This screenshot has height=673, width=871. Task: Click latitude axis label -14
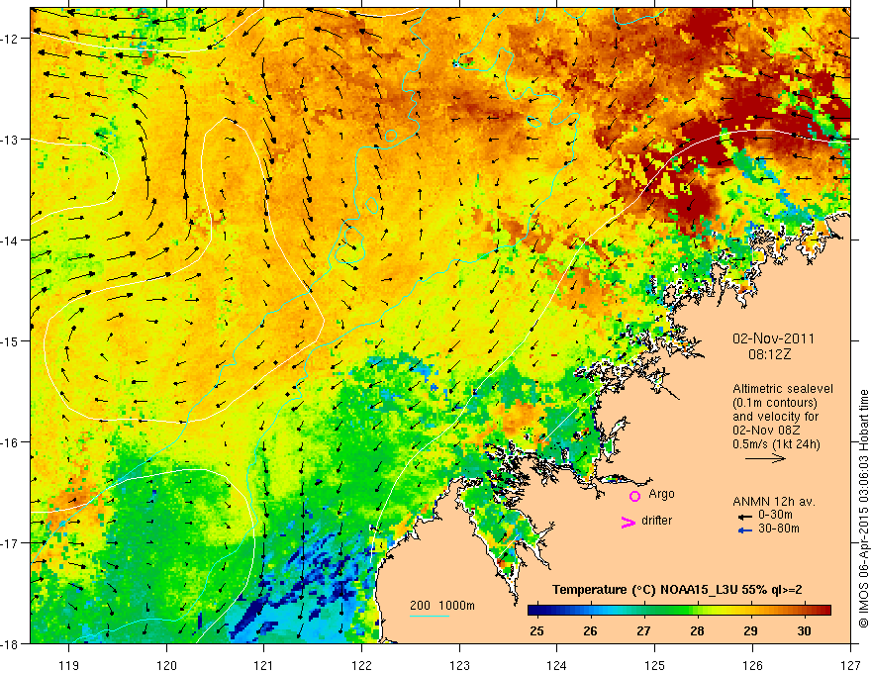tap(11, 240)
